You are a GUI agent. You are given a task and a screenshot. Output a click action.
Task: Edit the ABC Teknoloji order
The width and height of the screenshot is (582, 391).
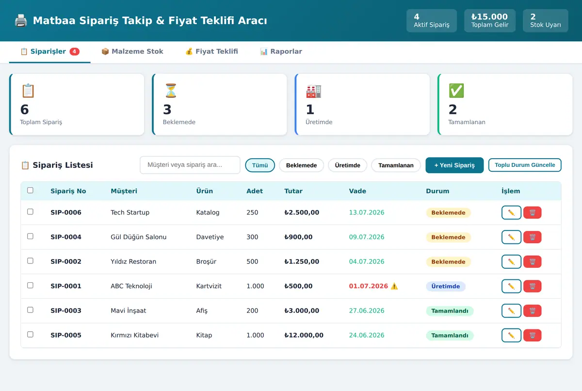pyautogui.click(x=511, y=286)
